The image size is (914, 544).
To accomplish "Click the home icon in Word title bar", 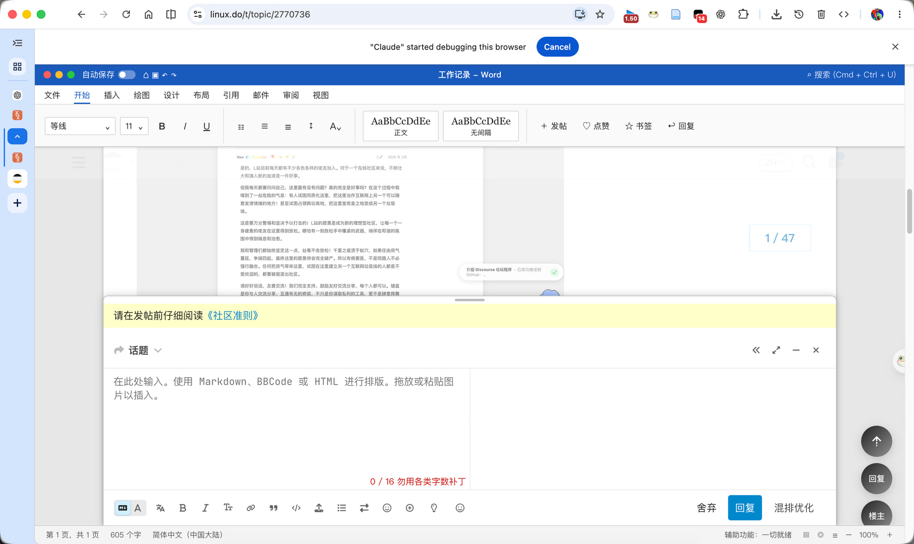I will tap(146, 75).
